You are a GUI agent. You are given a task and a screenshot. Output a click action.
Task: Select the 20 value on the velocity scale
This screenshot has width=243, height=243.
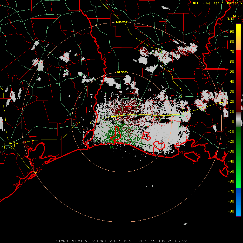(x=232, y=101)
